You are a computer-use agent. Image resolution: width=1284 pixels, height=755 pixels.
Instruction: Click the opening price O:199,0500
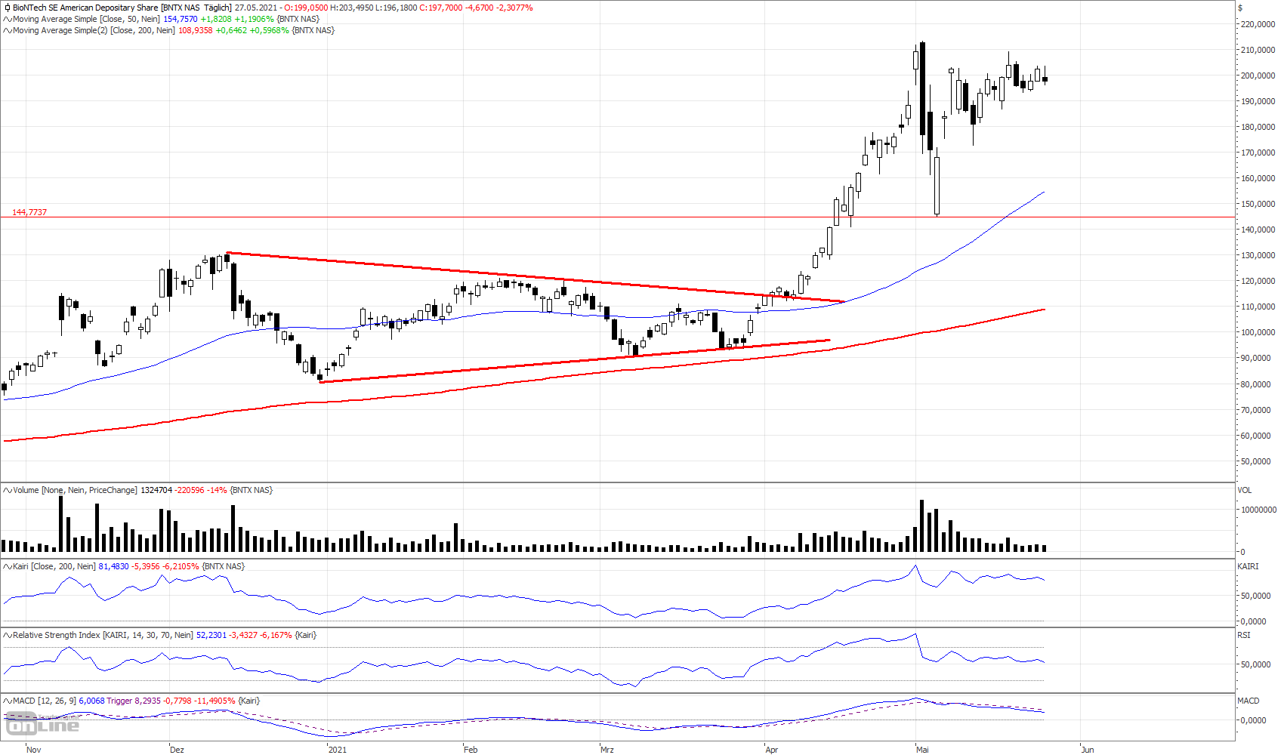tap(307, 8)
